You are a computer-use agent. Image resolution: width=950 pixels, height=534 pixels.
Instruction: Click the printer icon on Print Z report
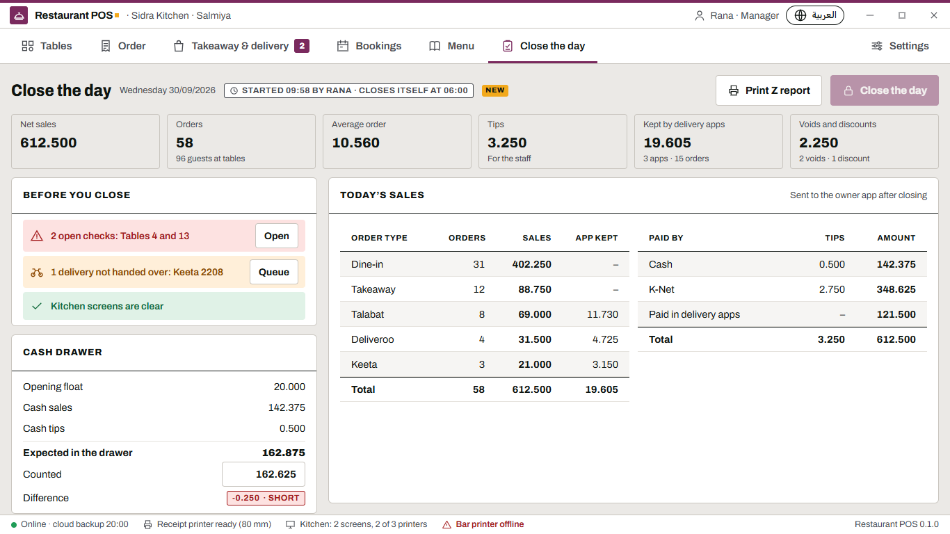(x=734, y=90)
